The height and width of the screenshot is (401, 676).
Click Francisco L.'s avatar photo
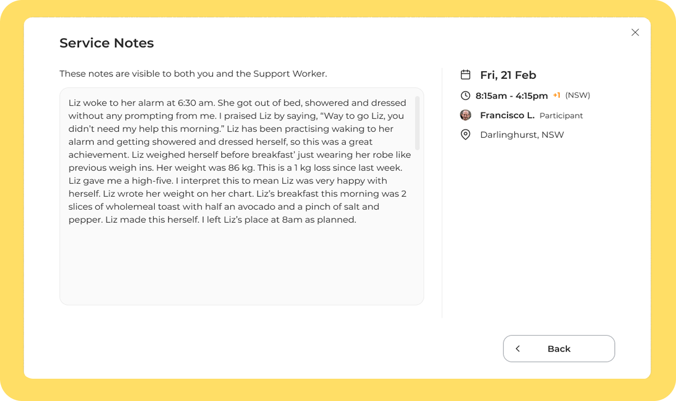pyautogui.click(x=466, y=115)
